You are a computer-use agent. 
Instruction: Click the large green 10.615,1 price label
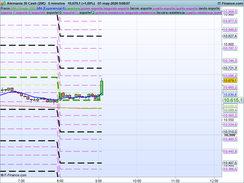[233, 100]
